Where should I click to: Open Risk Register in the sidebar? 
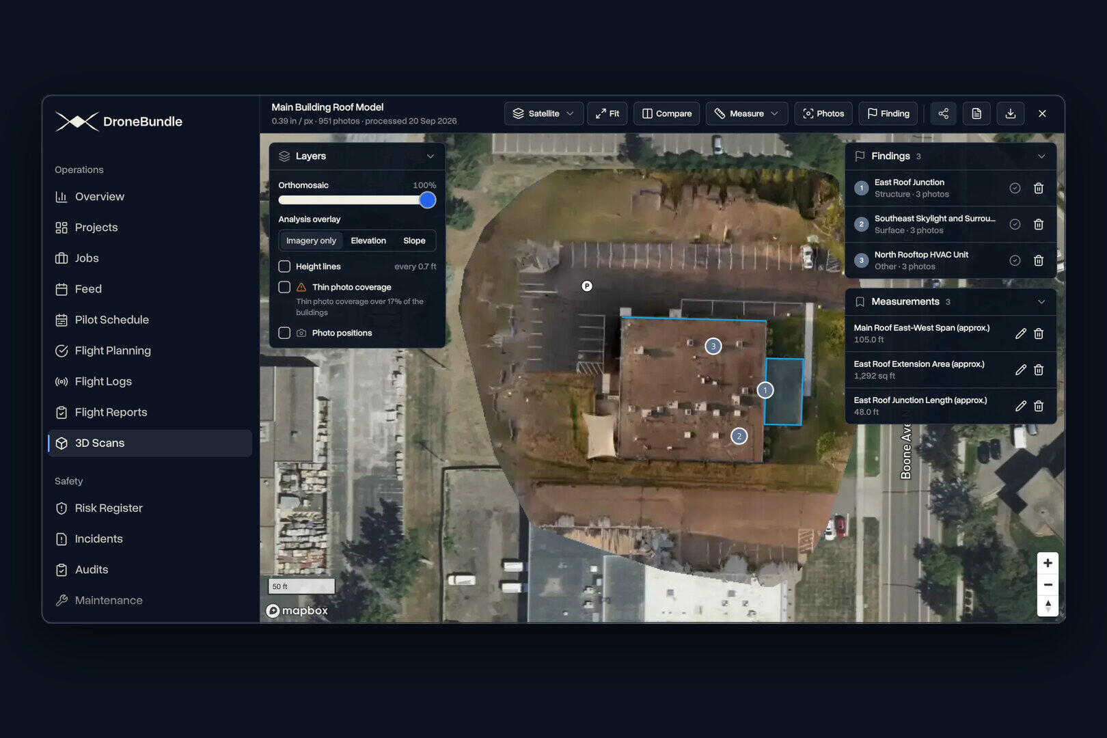click(150, 508)
